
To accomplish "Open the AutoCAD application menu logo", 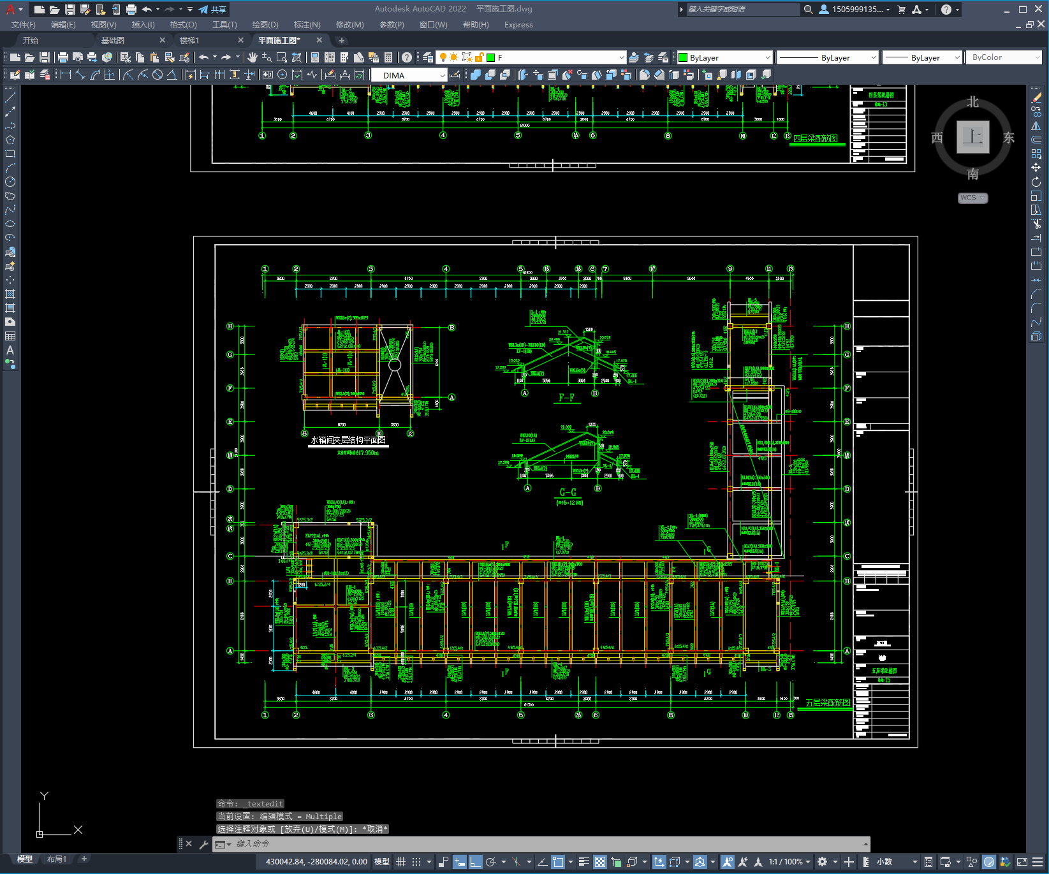I will (x=10, y=9).
